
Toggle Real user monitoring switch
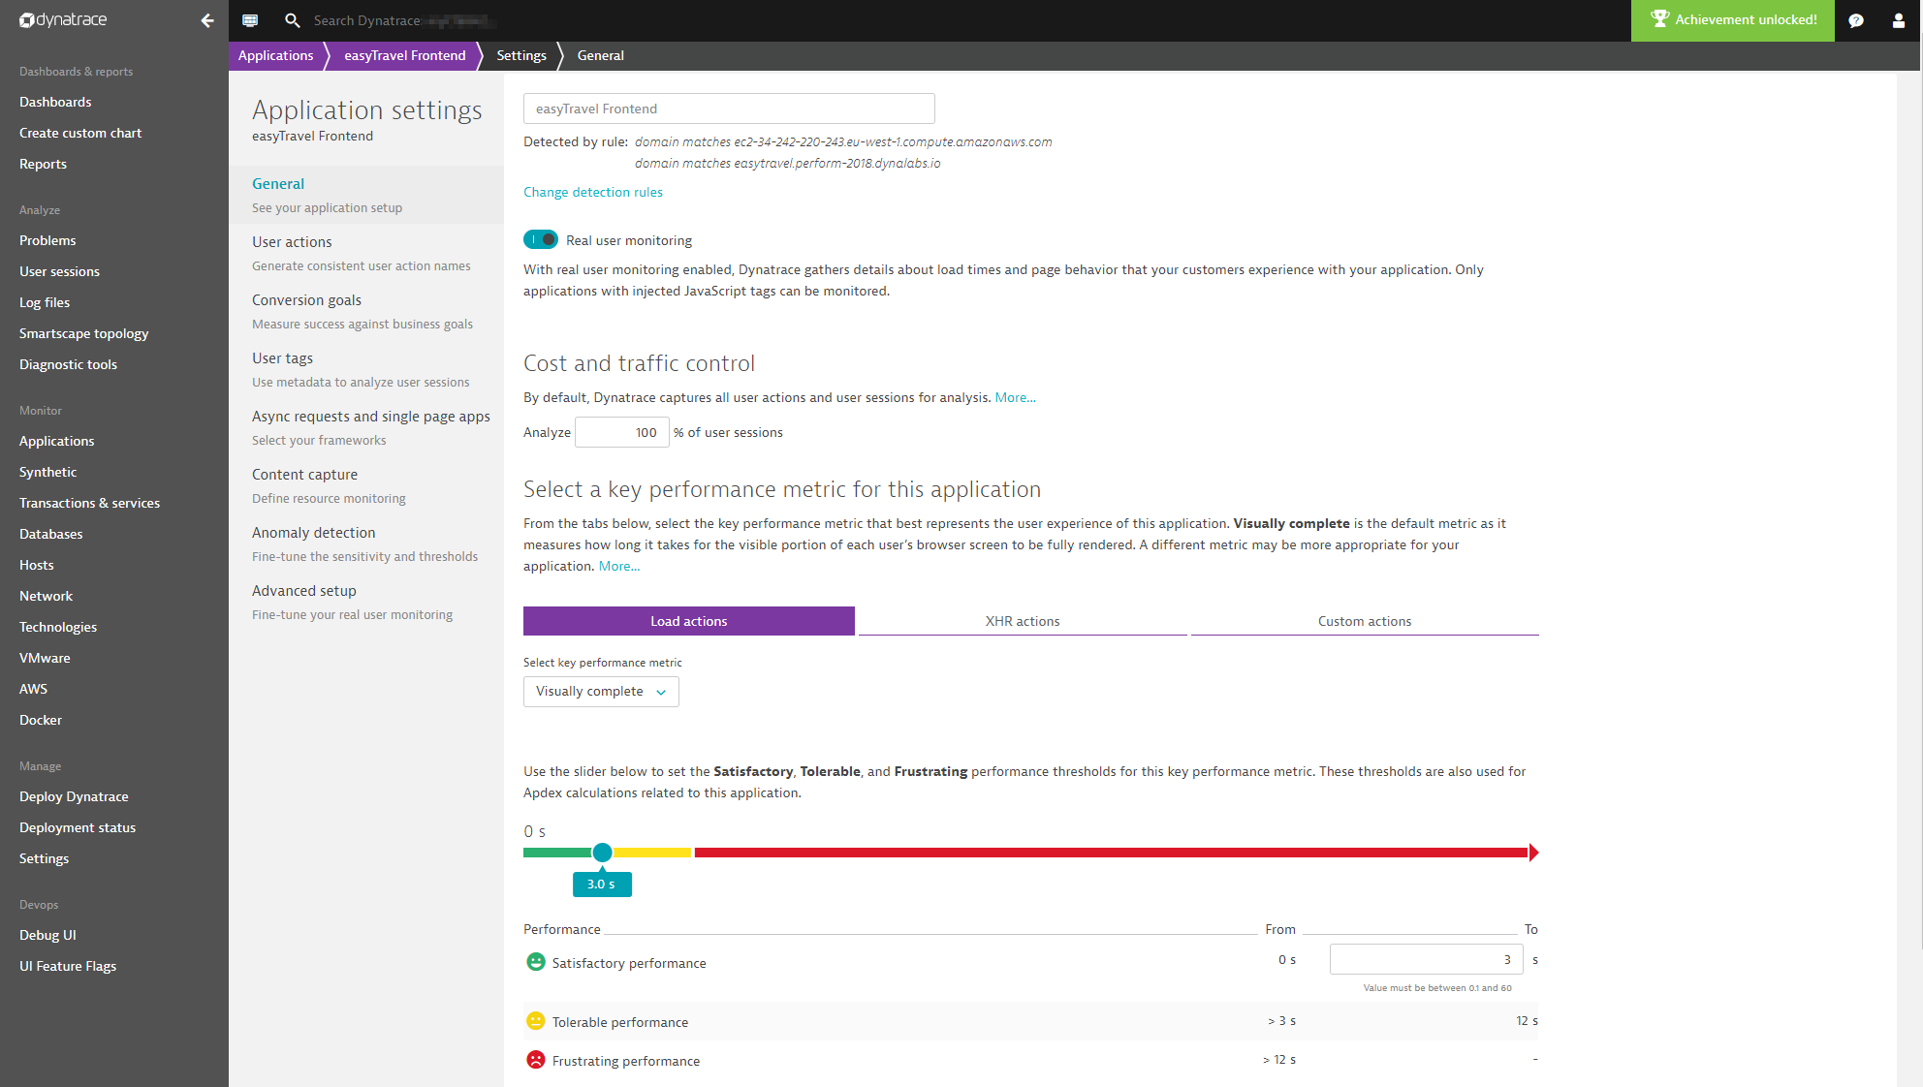(541, 239)
